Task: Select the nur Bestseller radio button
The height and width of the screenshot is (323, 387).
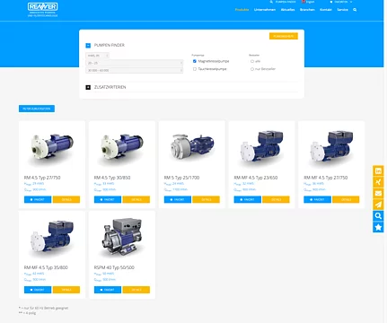Action: click(x=252, y=69)
